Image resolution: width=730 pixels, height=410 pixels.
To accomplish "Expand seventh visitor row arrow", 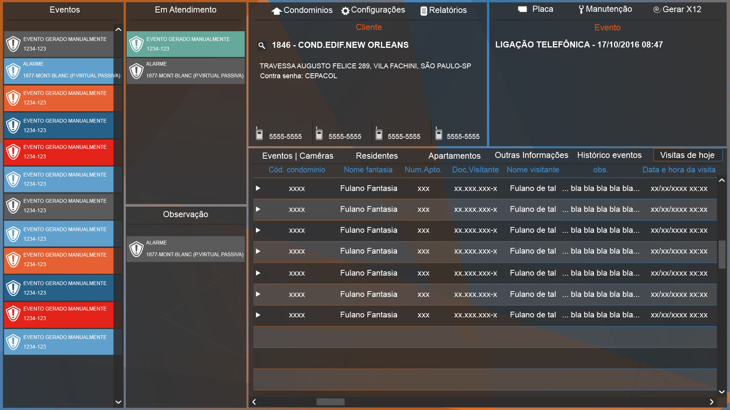I will 258,315.
